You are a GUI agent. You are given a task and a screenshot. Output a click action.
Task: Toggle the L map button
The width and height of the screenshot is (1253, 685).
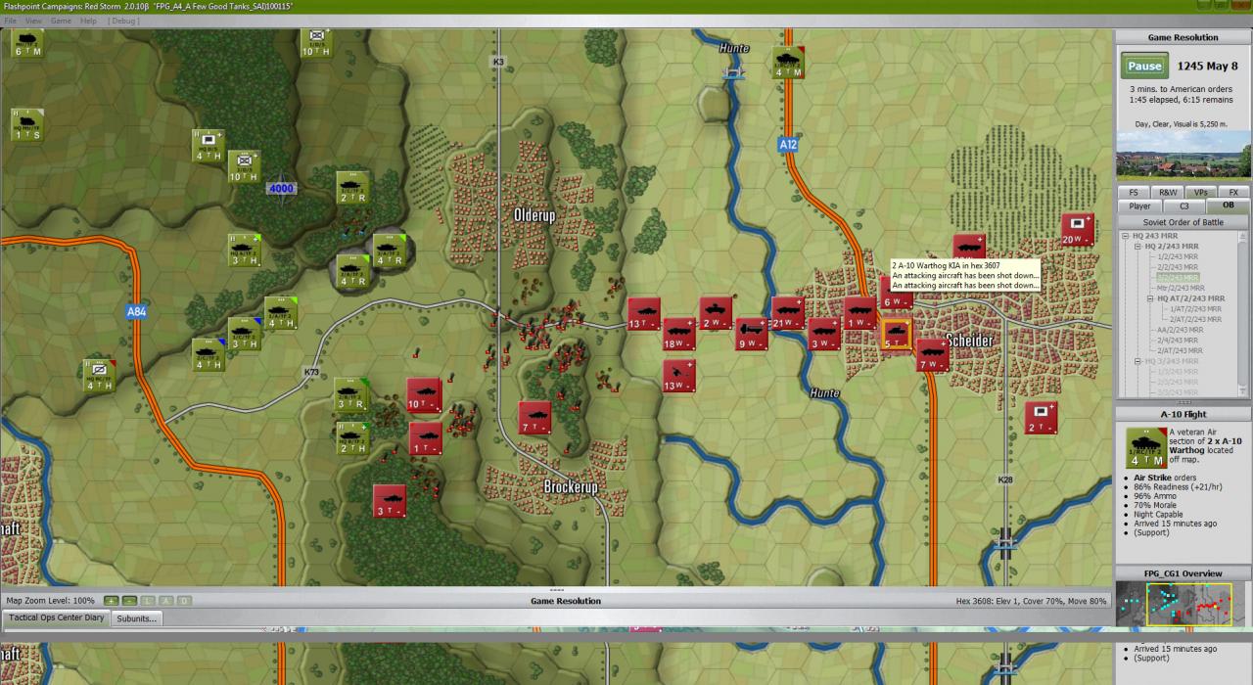click(147, 601)
